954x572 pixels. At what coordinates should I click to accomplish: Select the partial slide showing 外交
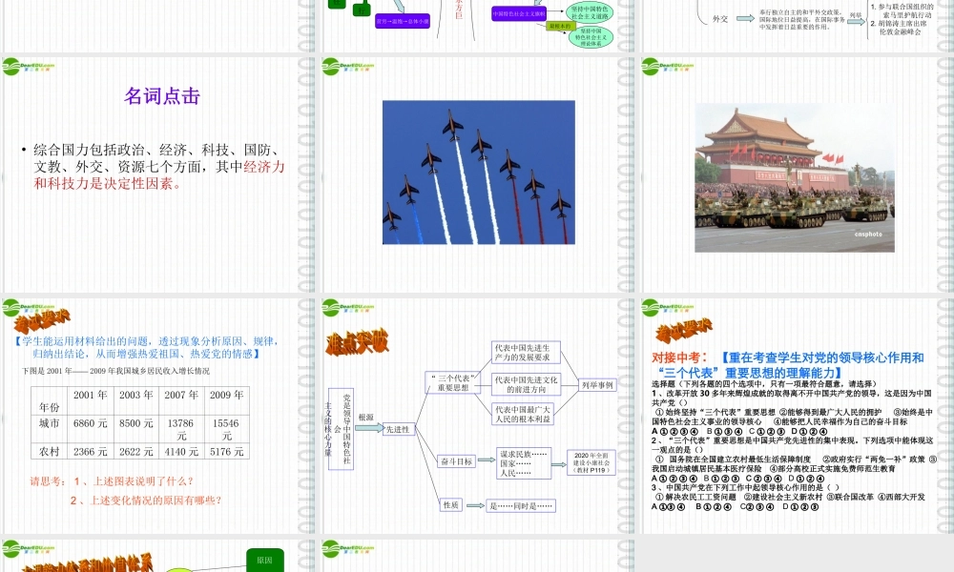pyautogui.click(x=798, y=26)
